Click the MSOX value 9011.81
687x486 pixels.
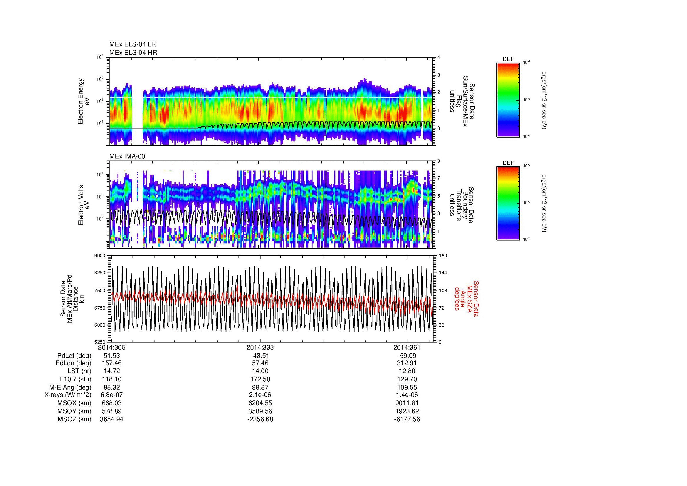click(407, 403)
